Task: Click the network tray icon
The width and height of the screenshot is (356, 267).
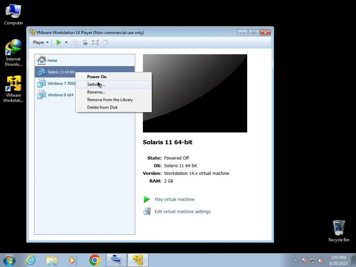Action: [x=313, y=260]
